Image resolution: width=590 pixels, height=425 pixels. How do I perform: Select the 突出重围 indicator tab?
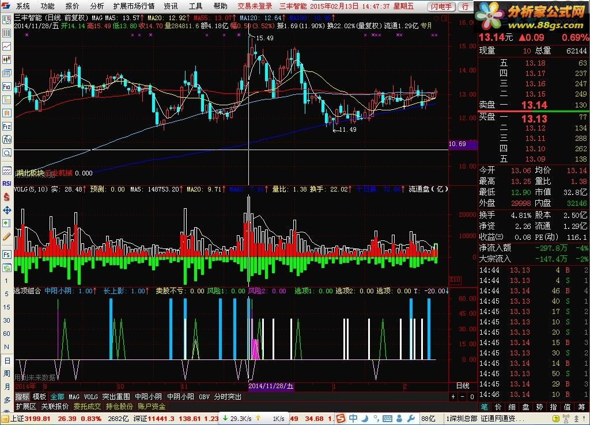(x=116, y=396)
